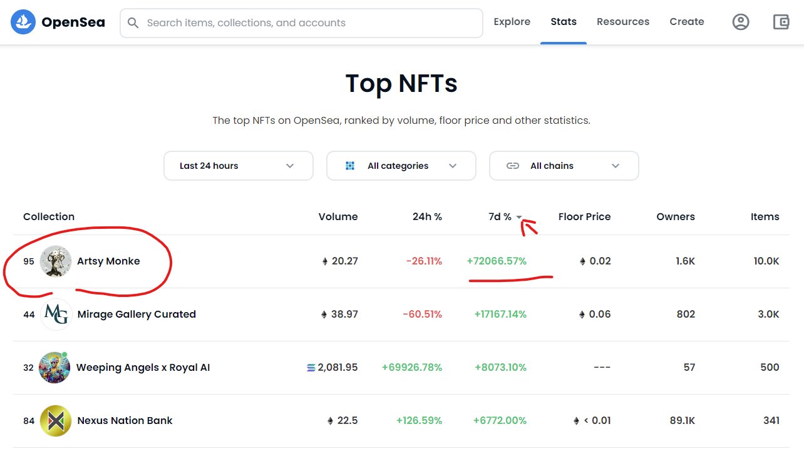This screenshot has height=449, width=804.
Task: Open the Weeping Angels x Royal AI avatar
Action: point(54,368)
